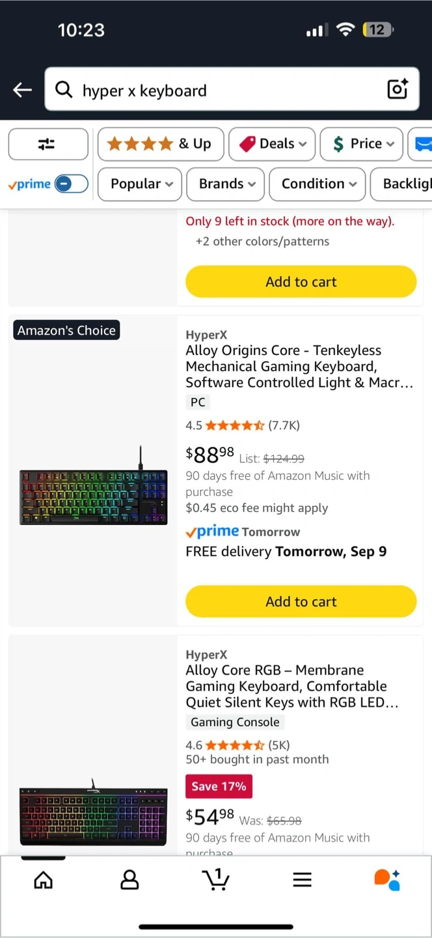The width and height of the screenshot is (432, 938).
Task: Open the Brands dropdown
Action: pyautogui.click(x=225, y=184)
